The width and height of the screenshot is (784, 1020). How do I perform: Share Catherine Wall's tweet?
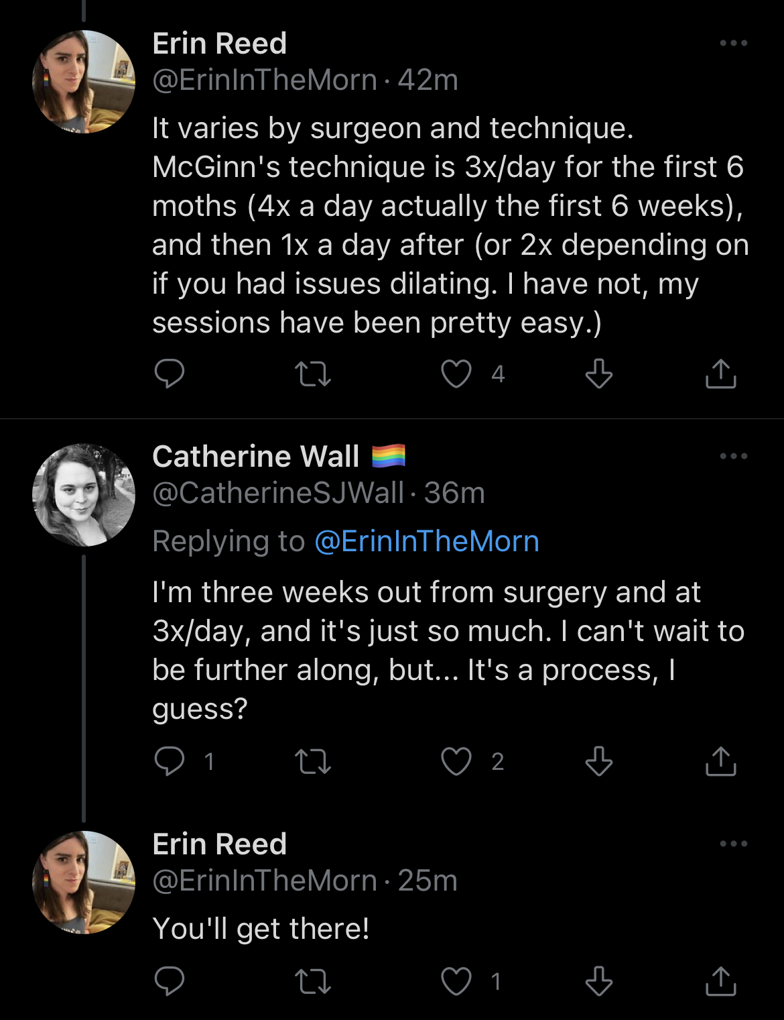720,761
